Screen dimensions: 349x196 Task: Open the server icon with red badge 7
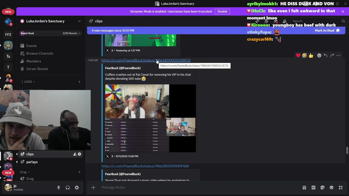pyautogui.click(x=8, y=78)
